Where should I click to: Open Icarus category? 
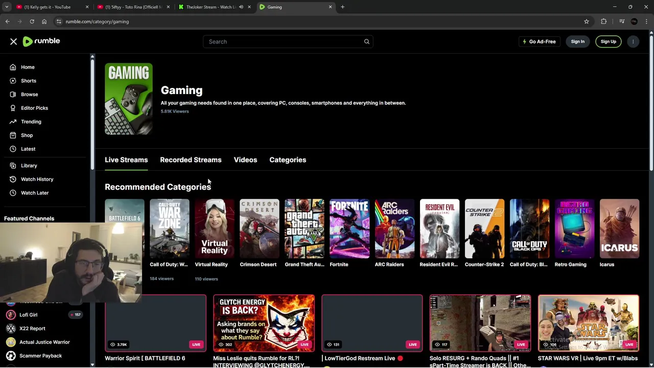(x=619, y=228)
